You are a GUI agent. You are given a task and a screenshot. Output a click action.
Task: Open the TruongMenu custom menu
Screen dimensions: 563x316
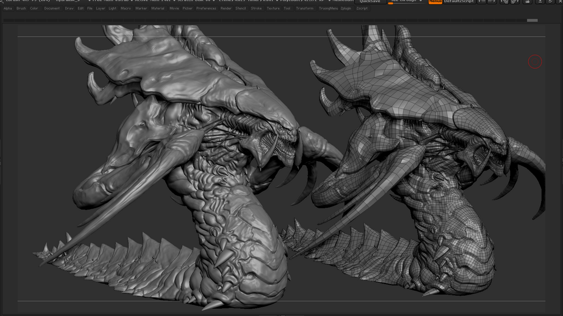[x=328, y=8]
